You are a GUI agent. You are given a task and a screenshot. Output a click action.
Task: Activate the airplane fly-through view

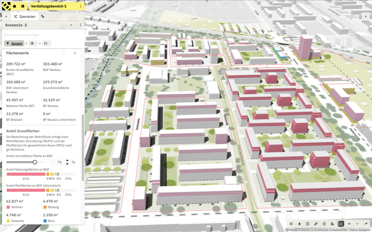pos(299,224)
